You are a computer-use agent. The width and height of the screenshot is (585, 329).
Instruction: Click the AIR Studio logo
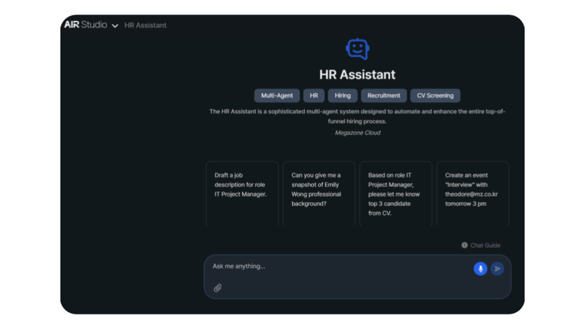click(x=85, y=25)
